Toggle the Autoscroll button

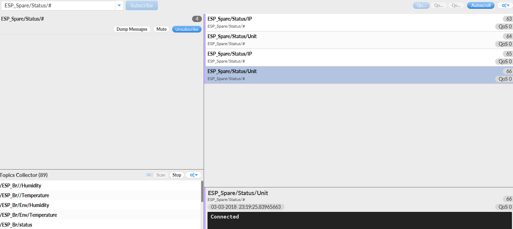tap(480, 5)
